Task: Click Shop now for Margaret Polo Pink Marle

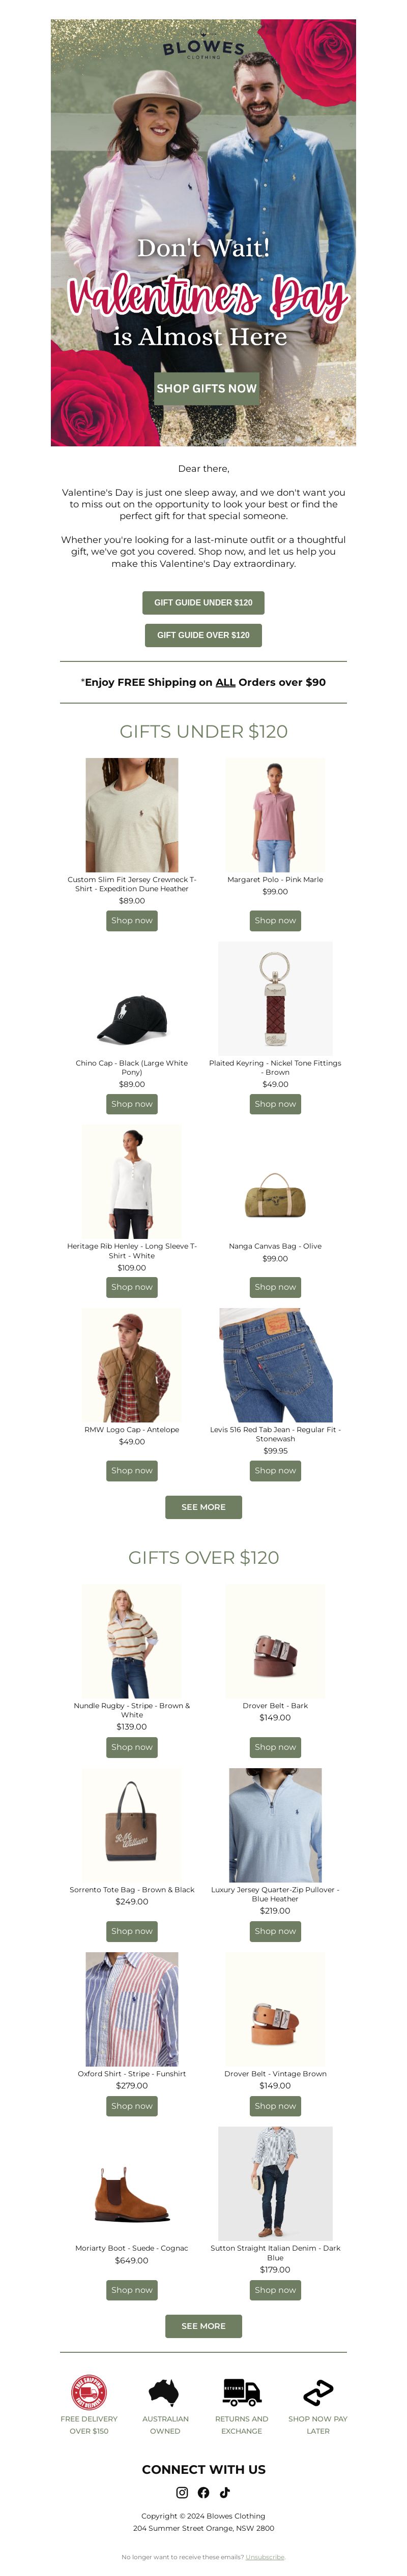Action: point(275,920)
